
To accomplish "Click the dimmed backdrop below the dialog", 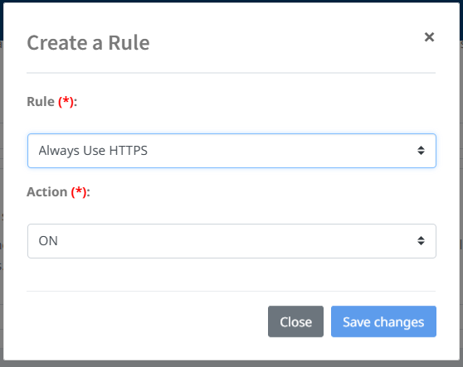I will [x=231, y=364].
